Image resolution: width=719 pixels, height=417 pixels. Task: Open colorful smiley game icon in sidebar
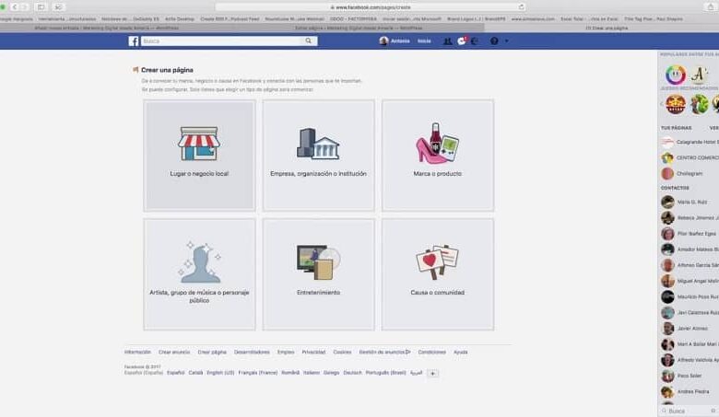[676, 75]
